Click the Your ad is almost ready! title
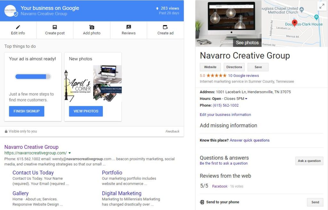The image size is (328, 210). point(32,59)
